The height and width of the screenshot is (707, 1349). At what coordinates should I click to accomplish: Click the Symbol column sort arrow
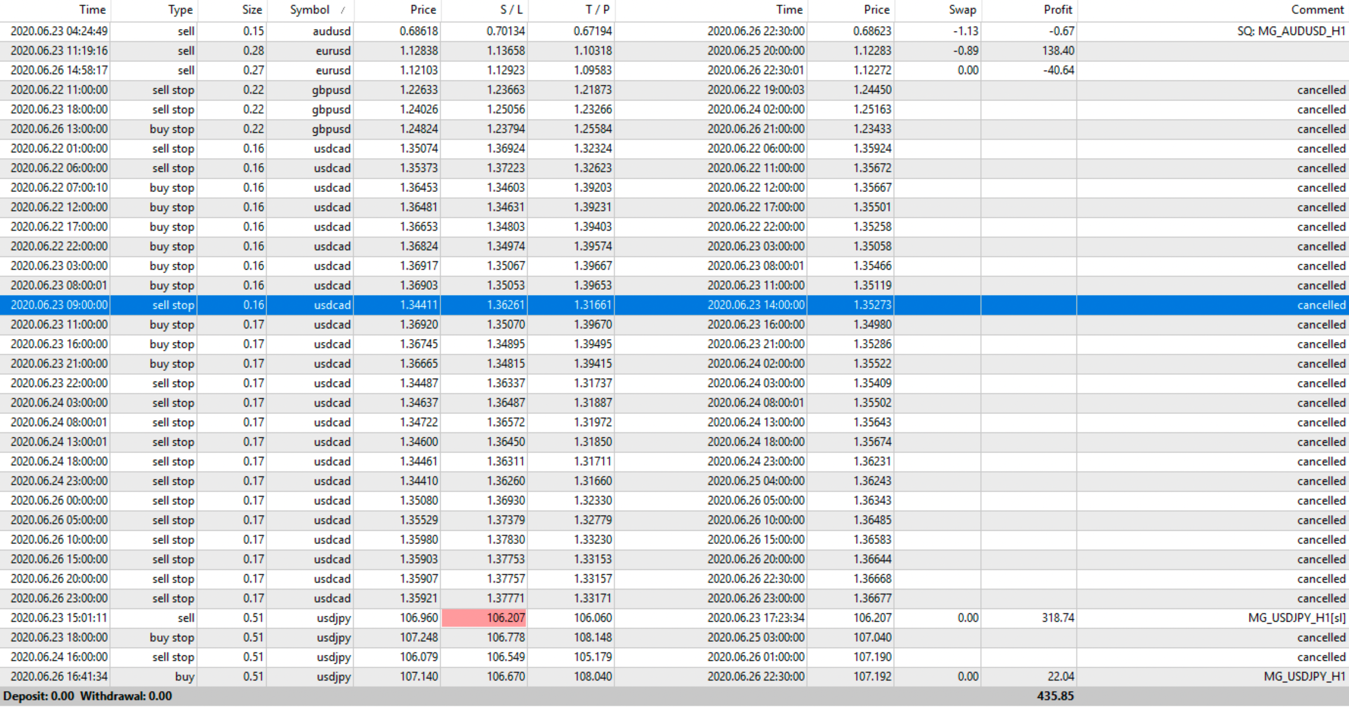click(343, 10)
